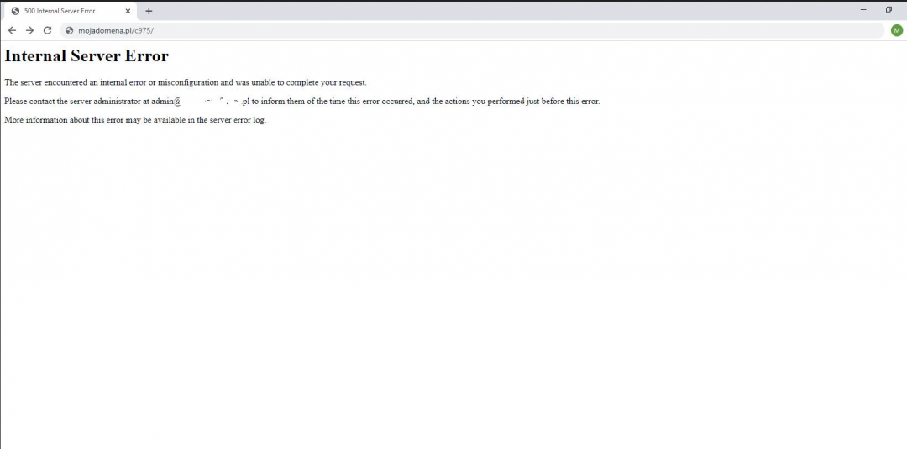Close the 500 Internal Server Error tab

[128, 11]
